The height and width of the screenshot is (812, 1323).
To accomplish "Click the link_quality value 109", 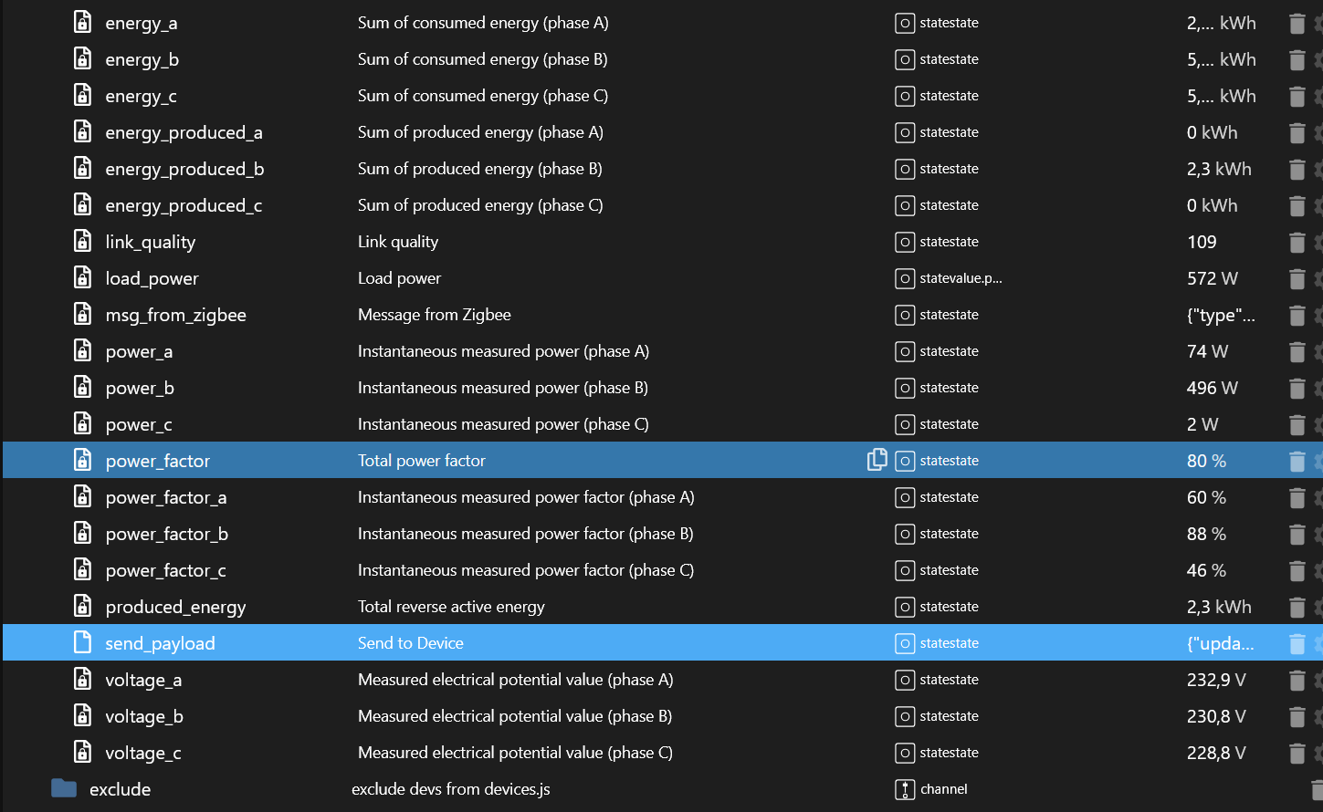I will pyautogui.click(x=1202, y=242).
